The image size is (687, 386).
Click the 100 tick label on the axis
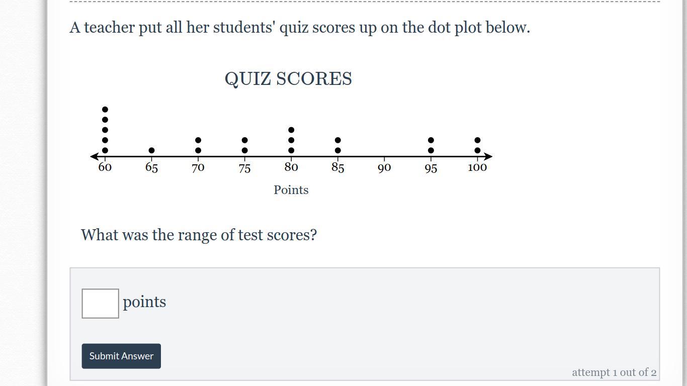click(x=477, y=167)
